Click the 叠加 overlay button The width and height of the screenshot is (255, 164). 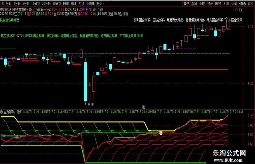(x=194, y=4)
